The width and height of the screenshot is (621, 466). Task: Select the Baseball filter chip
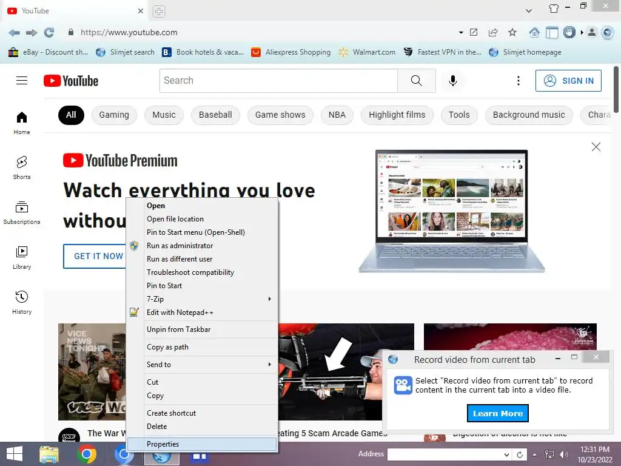[x=215, y=115]
